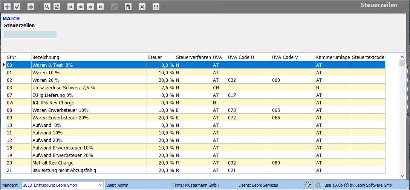Click the 'User: Admin' status entry

coord(138,185)
